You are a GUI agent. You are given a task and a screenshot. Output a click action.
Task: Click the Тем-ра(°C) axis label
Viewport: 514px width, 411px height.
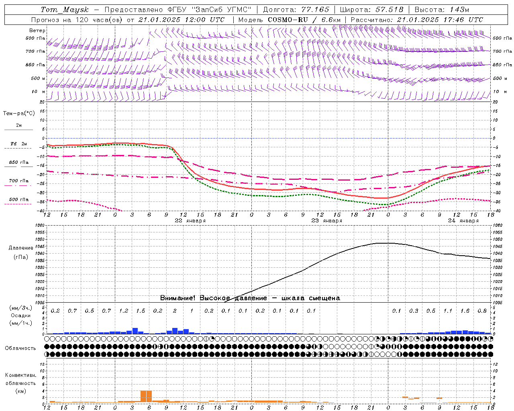coord(19,114)
